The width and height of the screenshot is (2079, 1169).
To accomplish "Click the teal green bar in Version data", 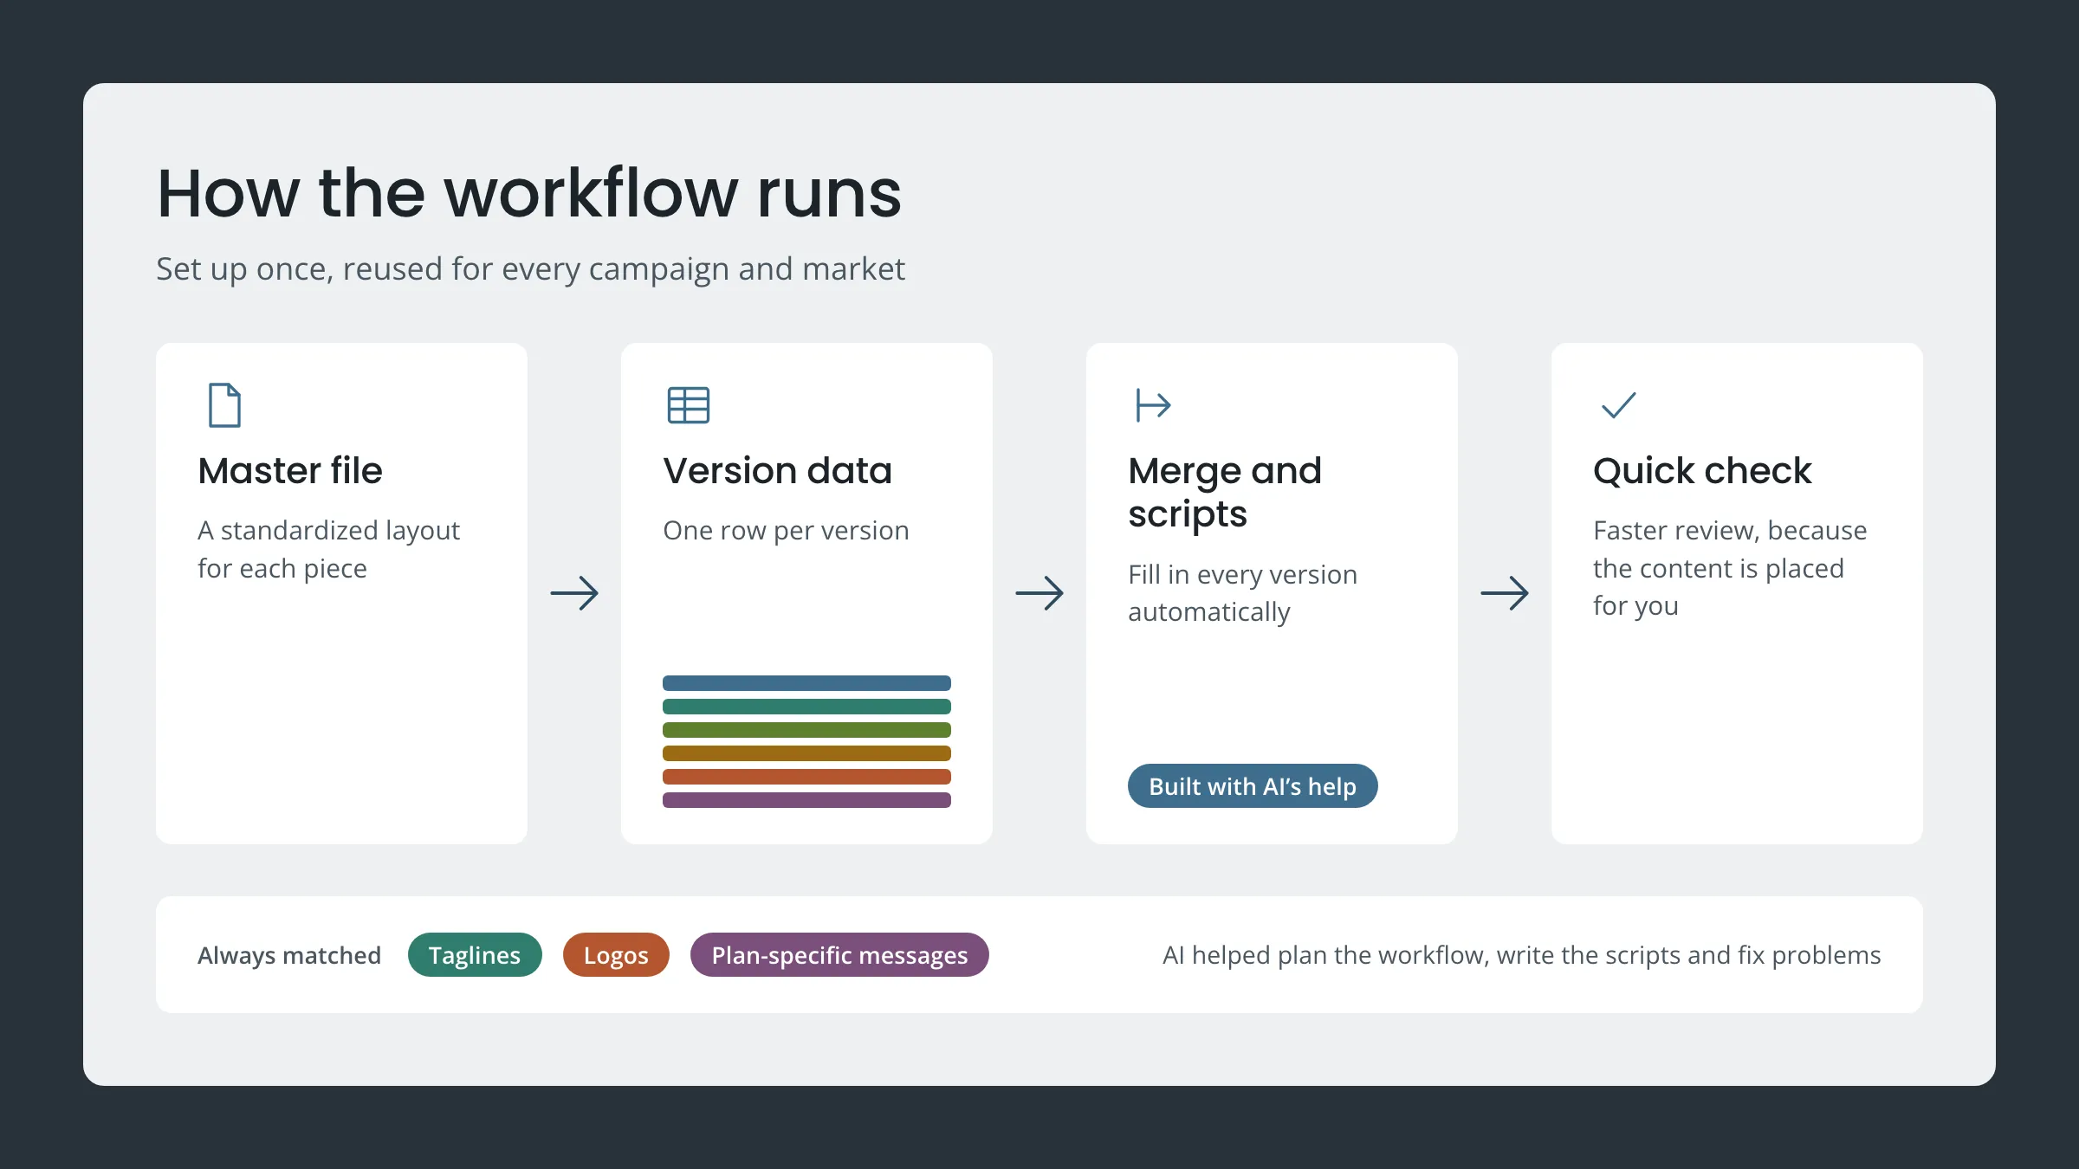I will [x=806, y=707].
